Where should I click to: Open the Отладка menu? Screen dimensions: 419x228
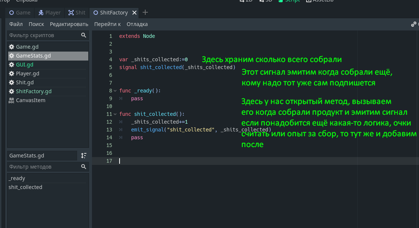(x=137, y=24)
